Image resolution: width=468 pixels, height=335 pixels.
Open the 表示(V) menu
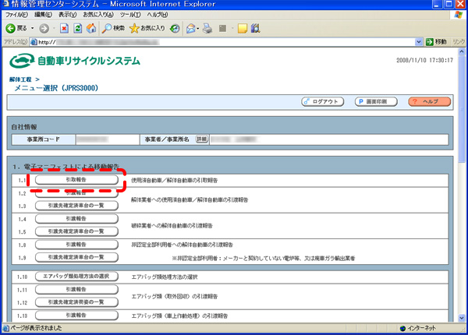[67, 15]
